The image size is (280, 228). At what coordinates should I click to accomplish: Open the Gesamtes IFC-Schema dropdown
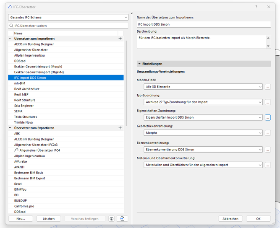click(x=68, y=17)
